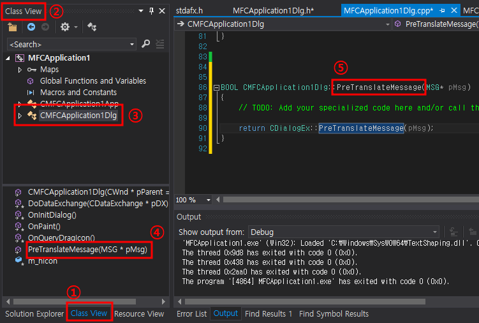
Task: Select Macros and Constants item
Action: (78, 93)
